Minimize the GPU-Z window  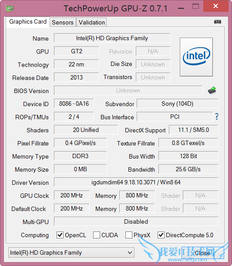click(181, 8)
